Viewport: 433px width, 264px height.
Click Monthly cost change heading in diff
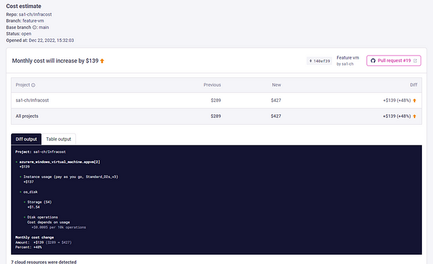(35, 237)
